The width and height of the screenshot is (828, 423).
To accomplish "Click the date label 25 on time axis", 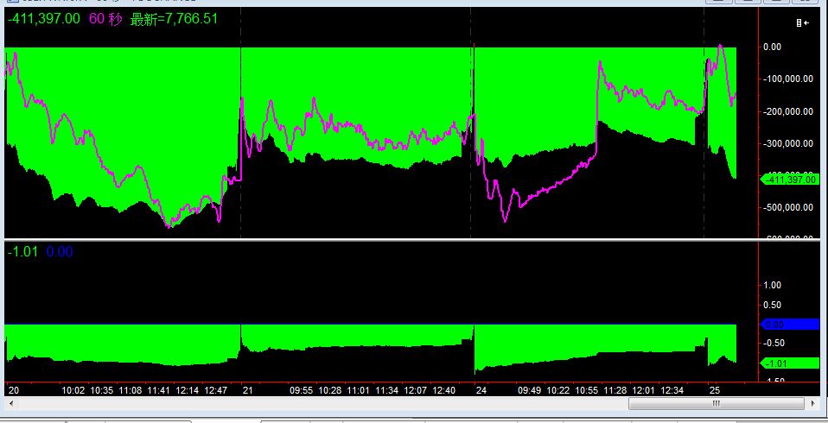I will click(715, 390).
